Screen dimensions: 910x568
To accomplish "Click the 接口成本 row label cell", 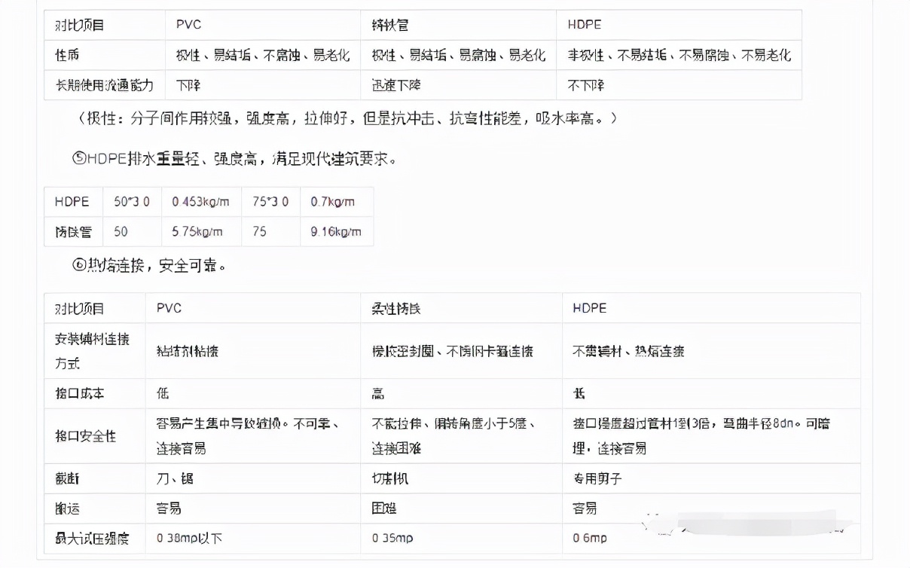I will pos(73,392).
